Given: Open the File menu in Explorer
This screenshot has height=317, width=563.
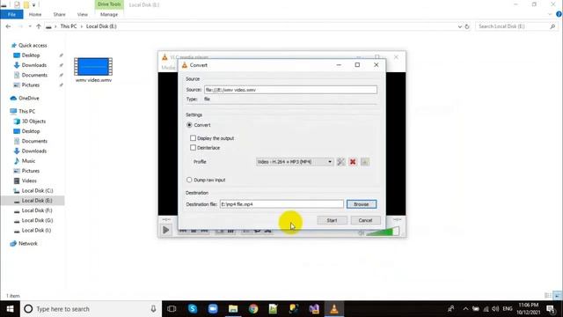Looking at the screenshot, I should [11, 14].
